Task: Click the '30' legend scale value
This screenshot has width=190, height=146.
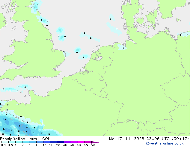Action: tap(65, 145)
